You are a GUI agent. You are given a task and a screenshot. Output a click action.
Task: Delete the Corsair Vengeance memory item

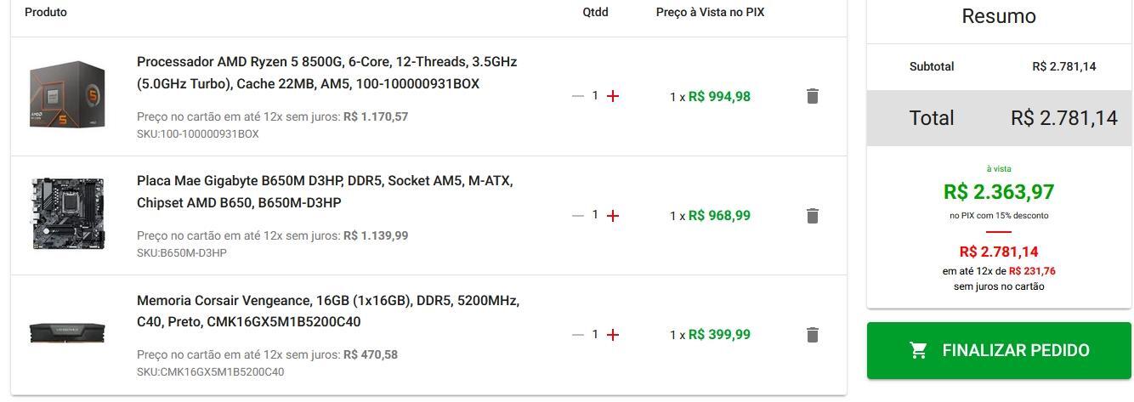coord(812,334)
